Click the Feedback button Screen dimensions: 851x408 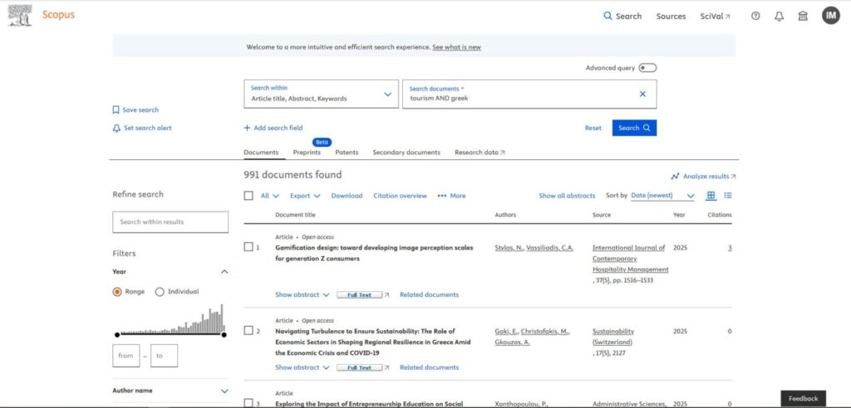(x=804, y=399)
